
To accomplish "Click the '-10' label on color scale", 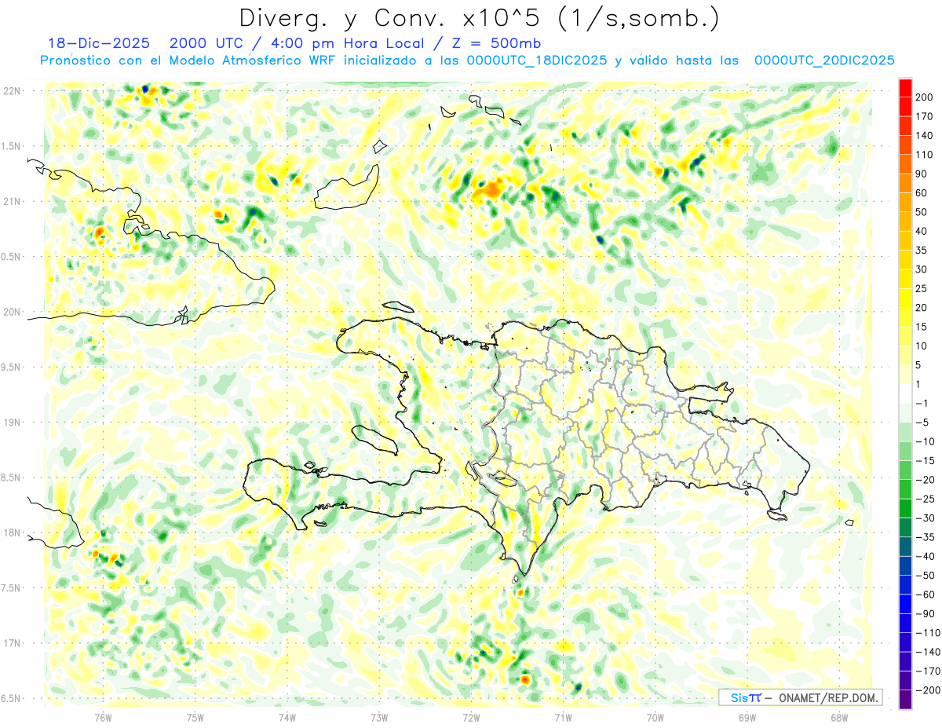I will 925,441.
